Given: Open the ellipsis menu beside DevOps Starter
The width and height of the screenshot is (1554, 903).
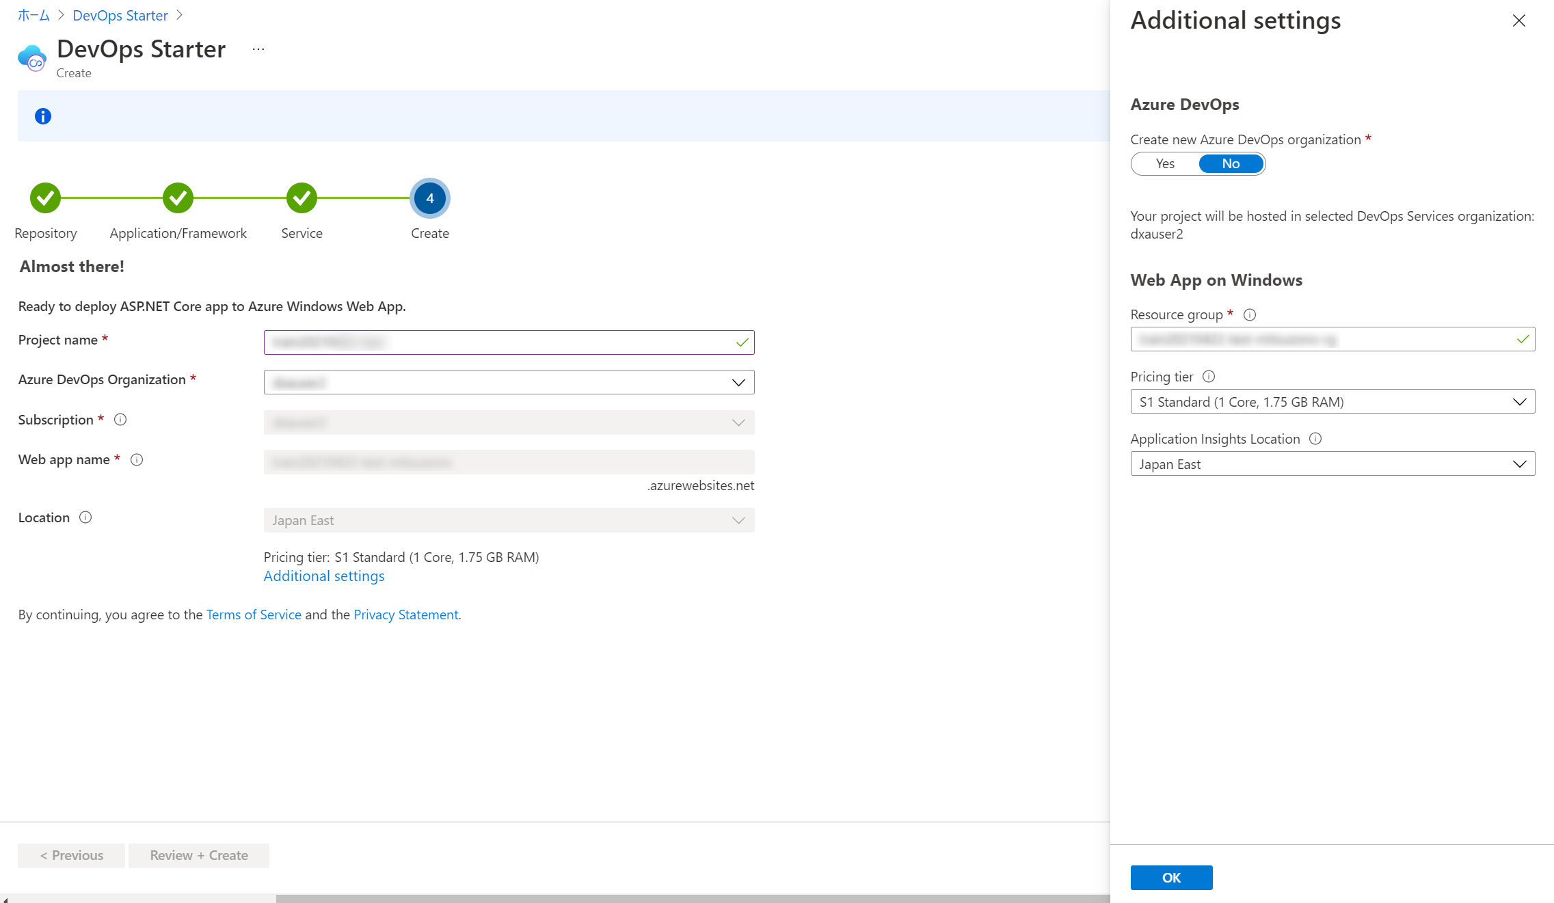Looking at the screenshot, I should 258,49.
